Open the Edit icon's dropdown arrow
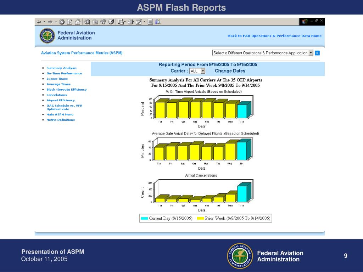The image size is (363, 272). [145, 22]
